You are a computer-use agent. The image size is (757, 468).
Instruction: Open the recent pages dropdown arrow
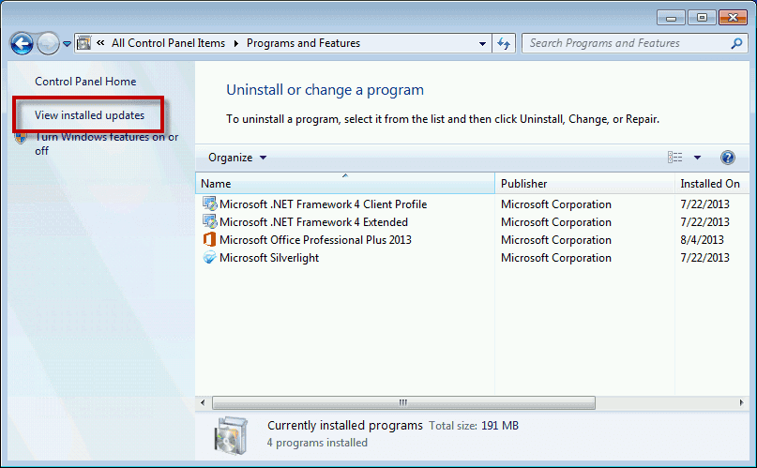(x=68, y=44)
